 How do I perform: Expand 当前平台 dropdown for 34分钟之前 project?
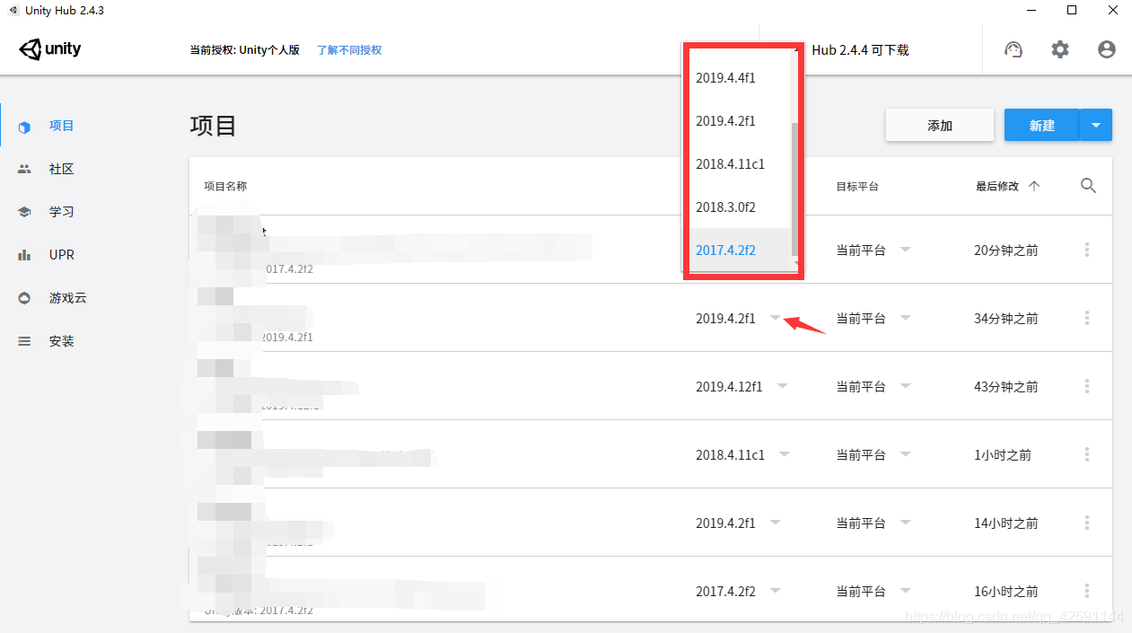click(905, 318)
